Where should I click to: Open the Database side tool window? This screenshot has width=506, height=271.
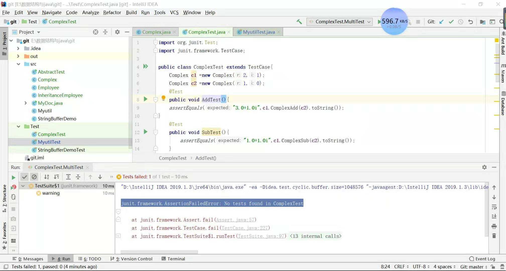coord(503,103)
